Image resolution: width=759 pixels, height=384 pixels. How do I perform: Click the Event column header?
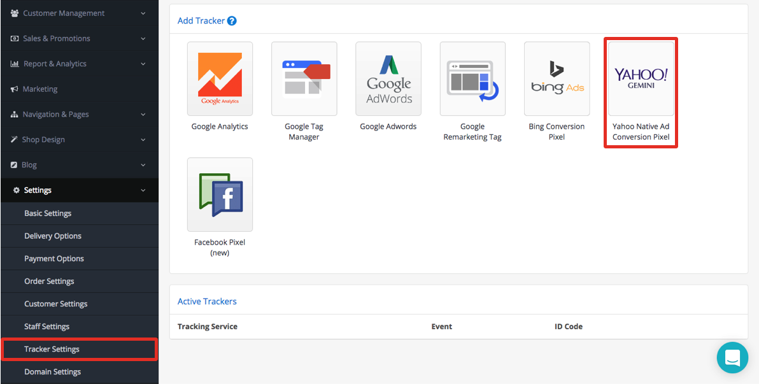tap(441, 327)
